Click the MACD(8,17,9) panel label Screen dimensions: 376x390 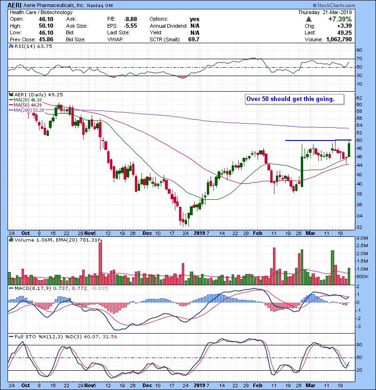33,289
